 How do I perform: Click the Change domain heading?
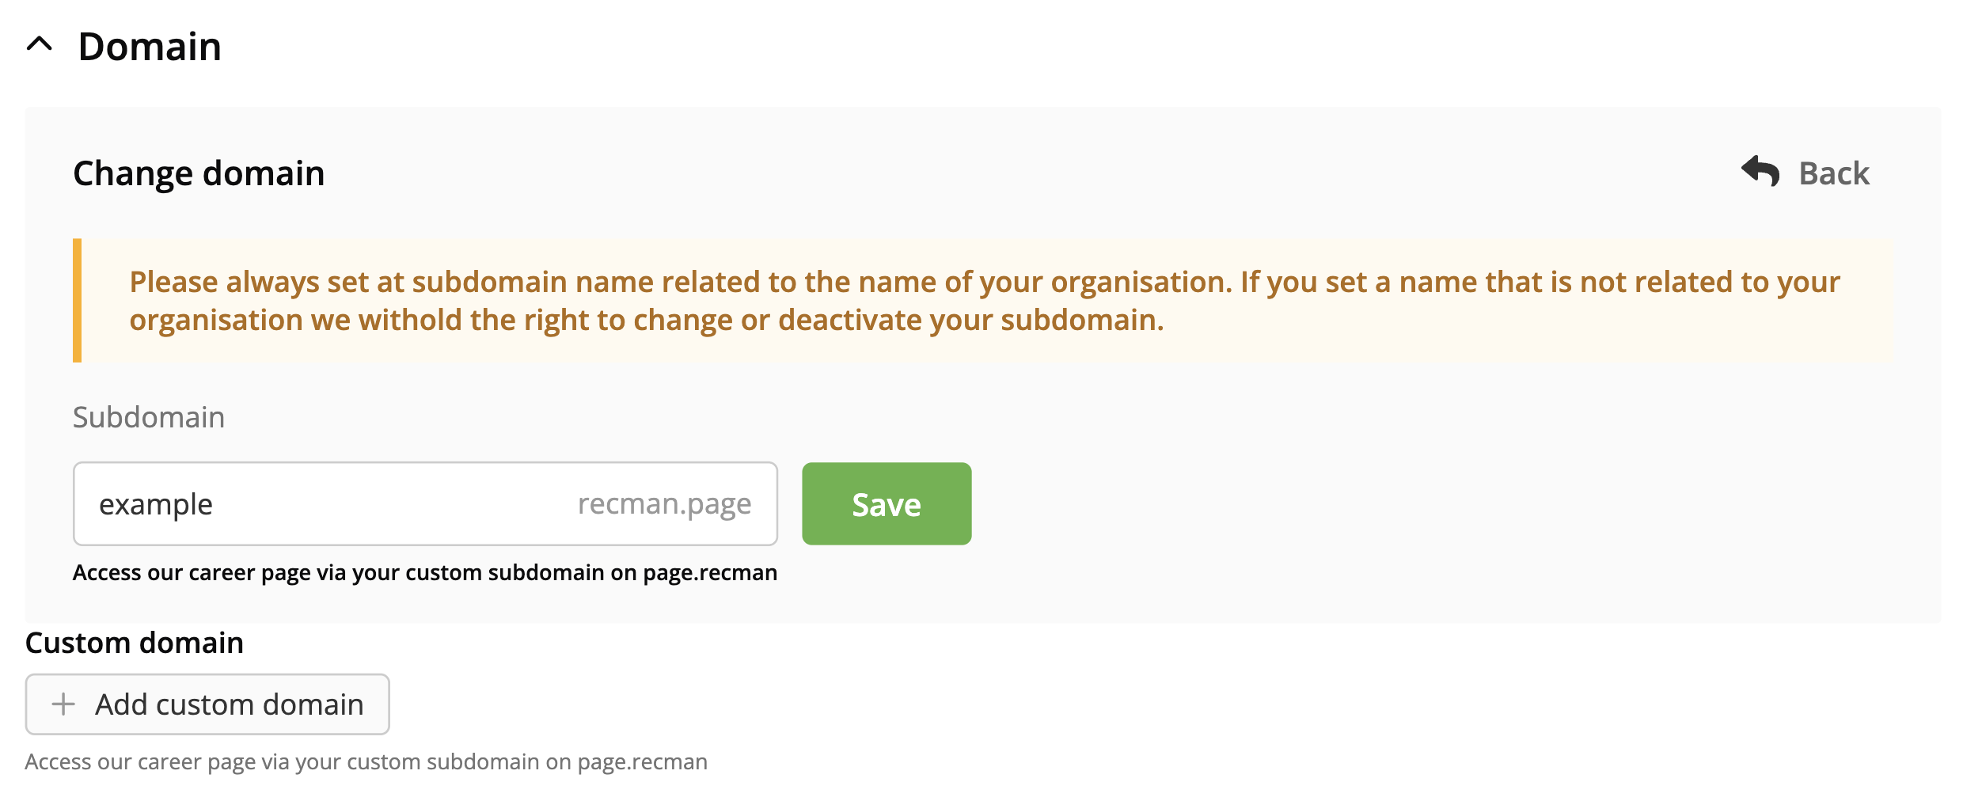coord(199,173)
